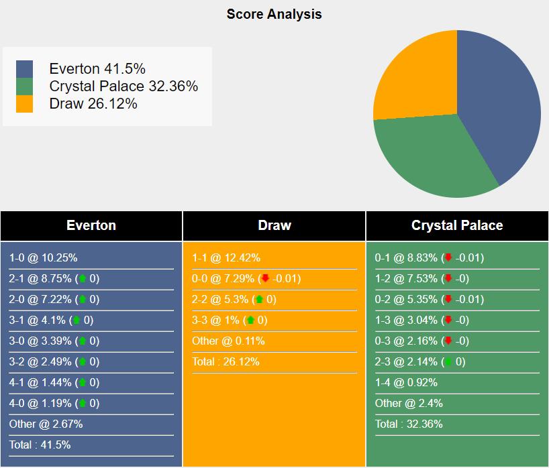Click the red down arrow beside 0-1 score
This screenshot has width=549, height=468.
[x=448, y=258]
